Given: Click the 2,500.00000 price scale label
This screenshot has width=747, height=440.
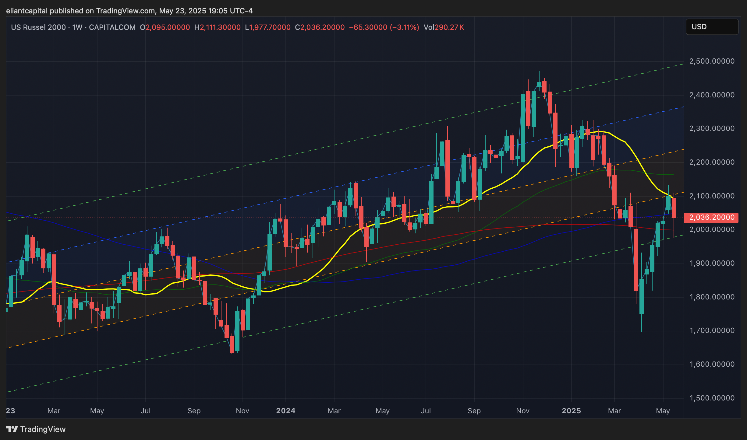Looking at the screenshot, I should coord(712,61).
